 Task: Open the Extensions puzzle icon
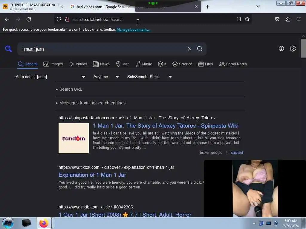tap(288, 19)
